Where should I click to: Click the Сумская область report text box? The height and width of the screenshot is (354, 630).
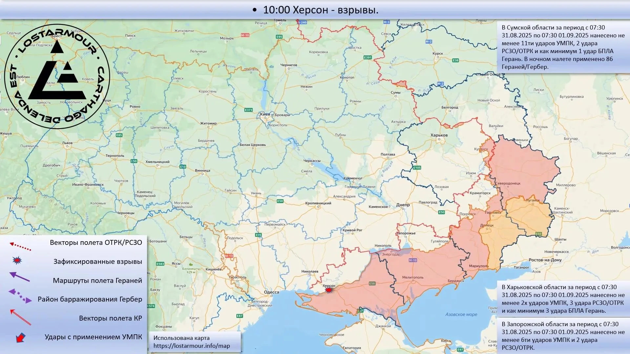(563, 47)
